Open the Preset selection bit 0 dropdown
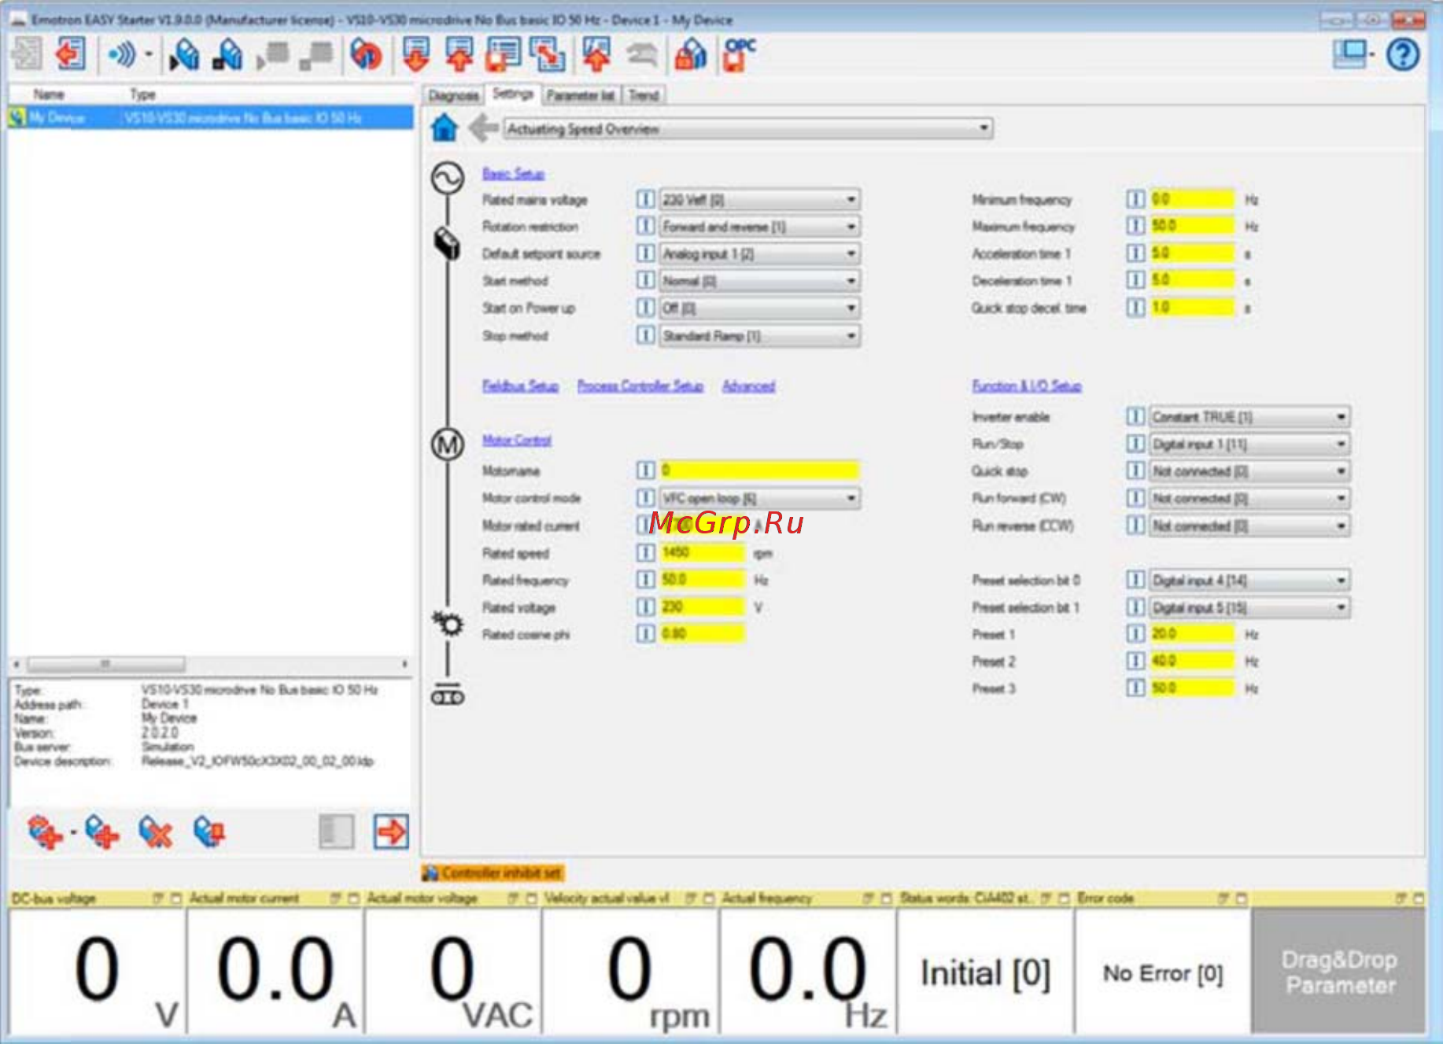 tap(1249, 581)
